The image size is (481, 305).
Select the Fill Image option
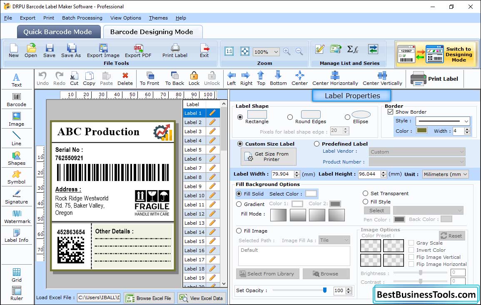tap(239, 231)
